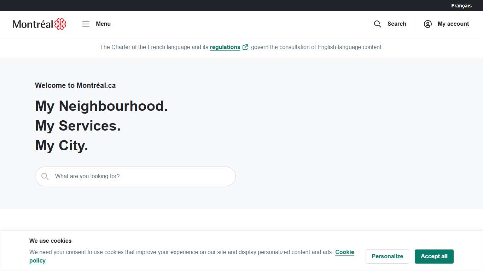Click the "My City." headline text

coord(62,145)
